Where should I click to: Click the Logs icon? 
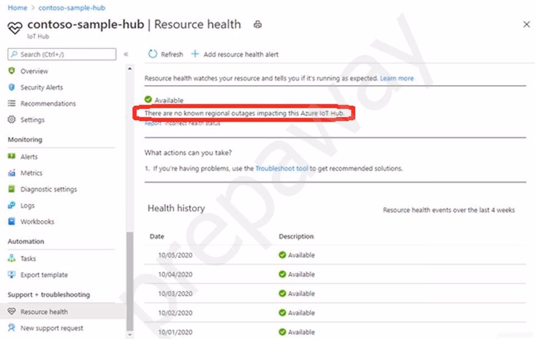12,205
